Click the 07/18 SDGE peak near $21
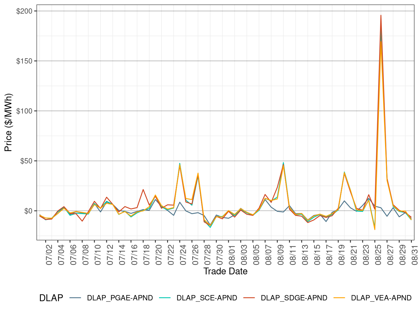The height and width of the screenshot is (314, 419). point(143,189)
